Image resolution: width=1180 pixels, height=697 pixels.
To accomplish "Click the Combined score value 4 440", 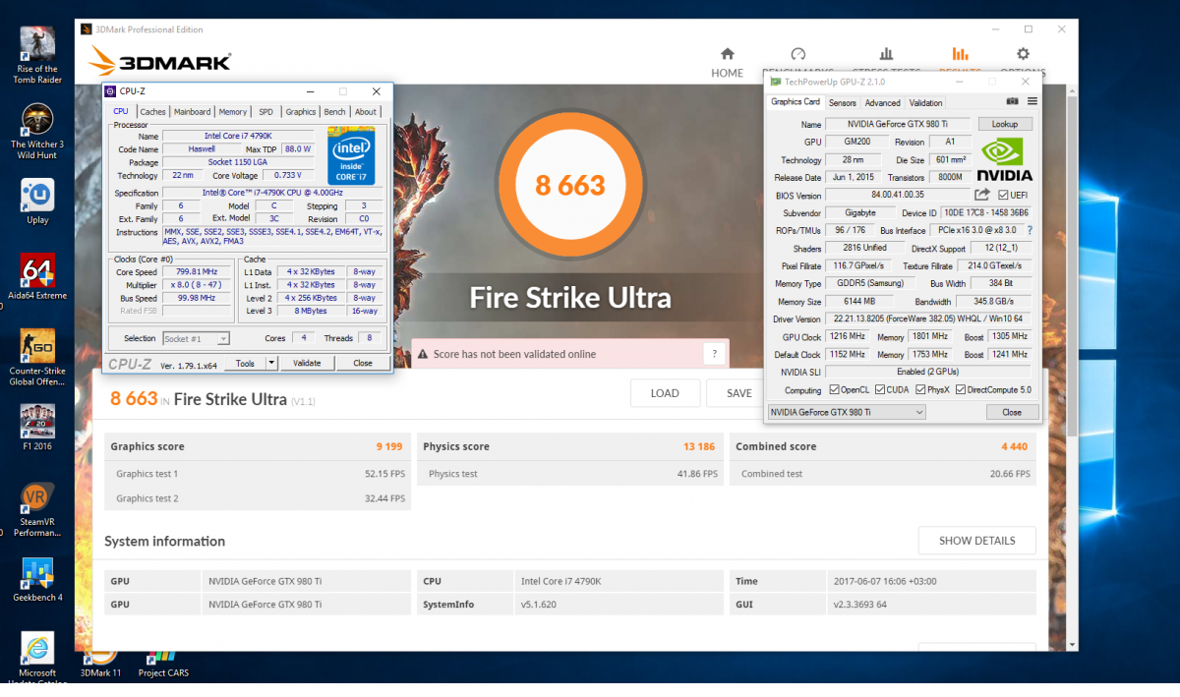I will (x=1014, y=446).
